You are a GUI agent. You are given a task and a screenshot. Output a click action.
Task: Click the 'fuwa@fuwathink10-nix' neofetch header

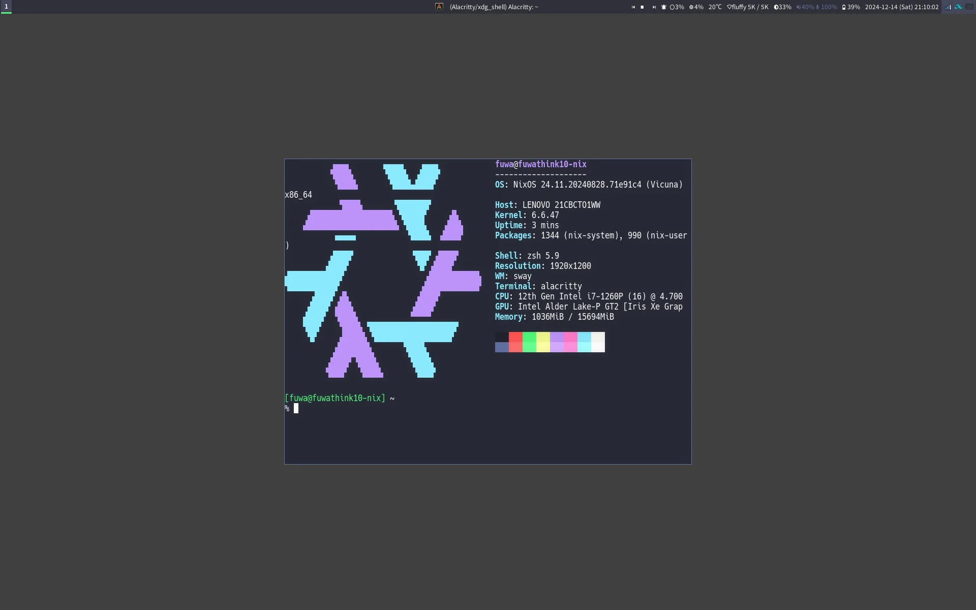click(x=540, y=164)
